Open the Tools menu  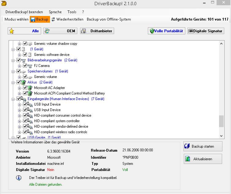(x=72, y=12)
